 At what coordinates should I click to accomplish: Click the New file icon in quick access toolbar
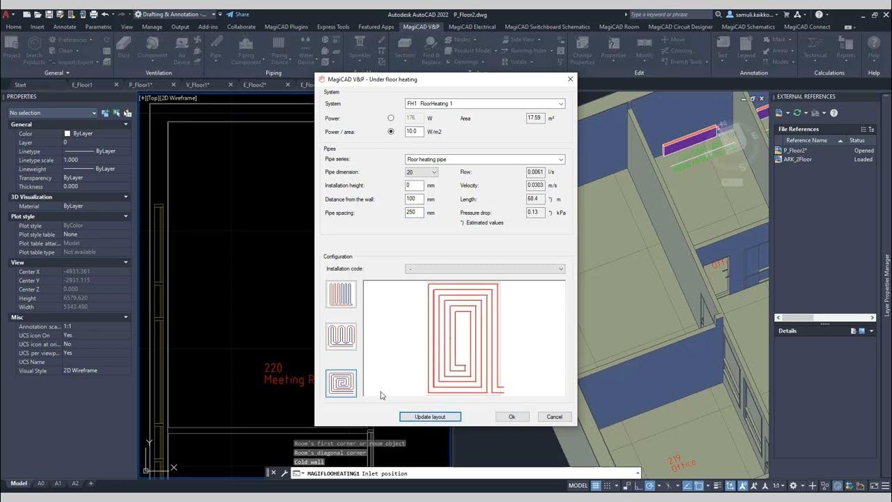26,14
